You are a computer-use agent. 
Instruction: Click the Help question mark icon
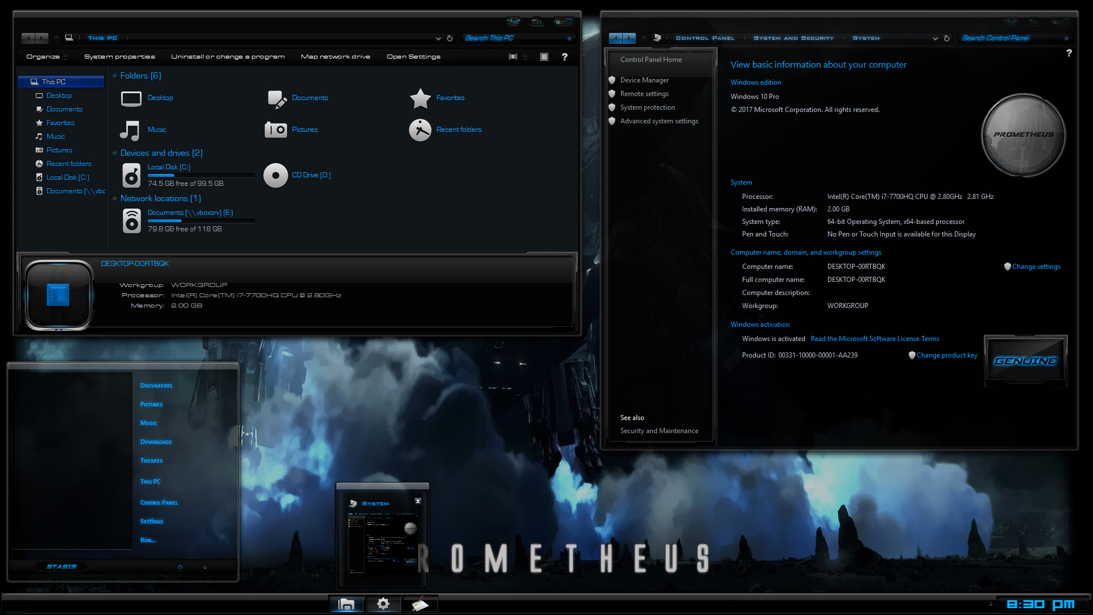pyautogui.click(x=565, y=56)
